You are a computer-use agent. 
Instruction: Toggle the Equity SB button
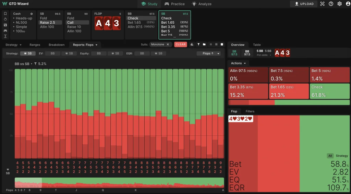(x=116, y=53)
